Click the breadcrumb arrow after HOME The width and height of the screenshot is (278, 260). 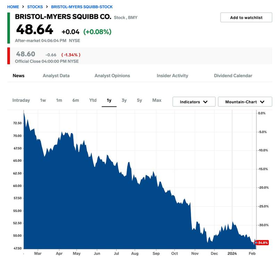pyautogui.click(x=23, y=7)
